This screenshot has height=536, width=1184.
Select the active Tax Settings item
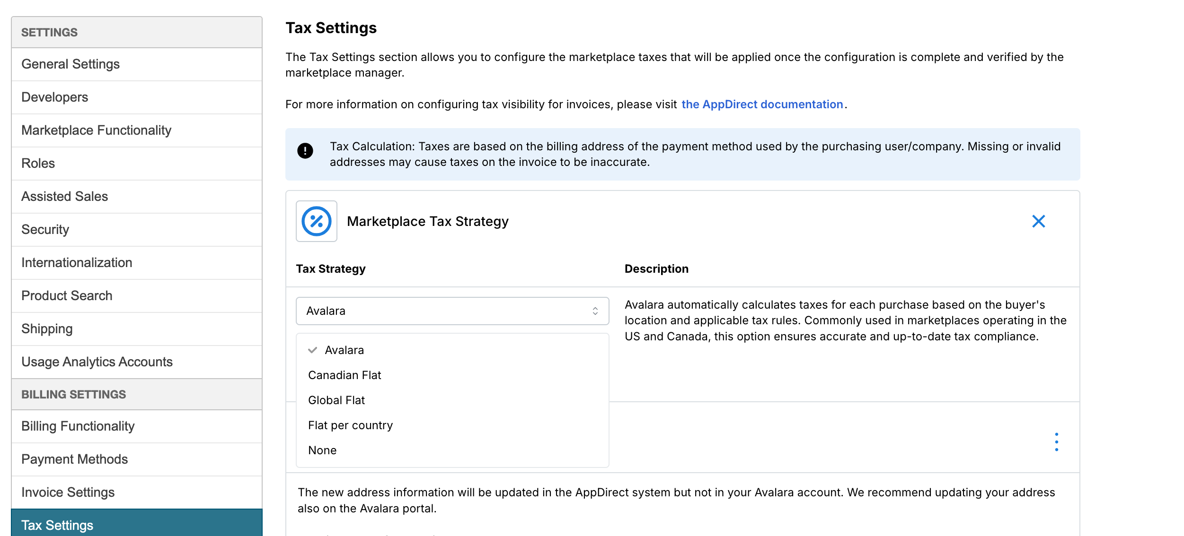tap(57, 525)
